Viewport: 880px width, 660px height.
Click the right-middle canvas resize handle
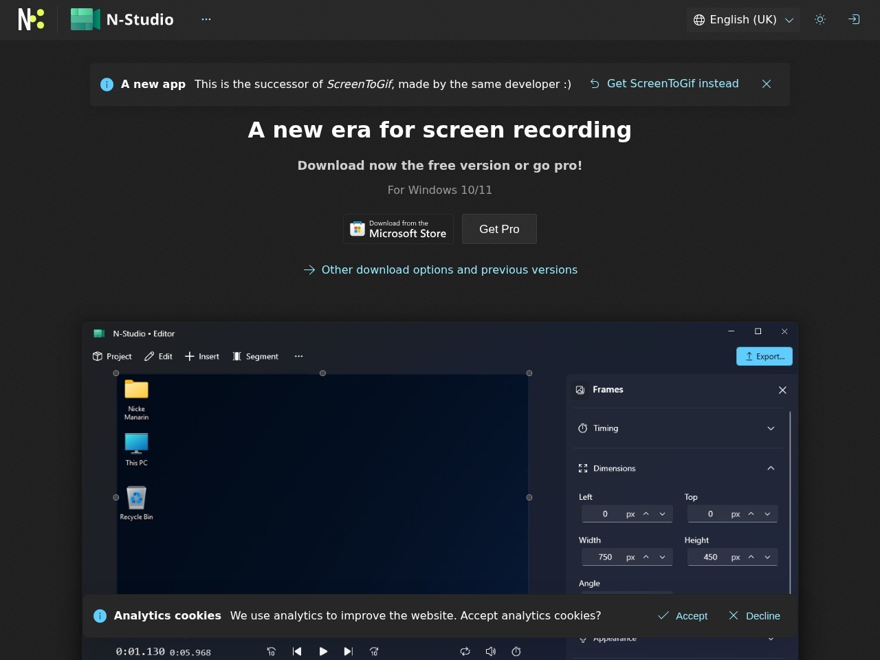[529, 497]
